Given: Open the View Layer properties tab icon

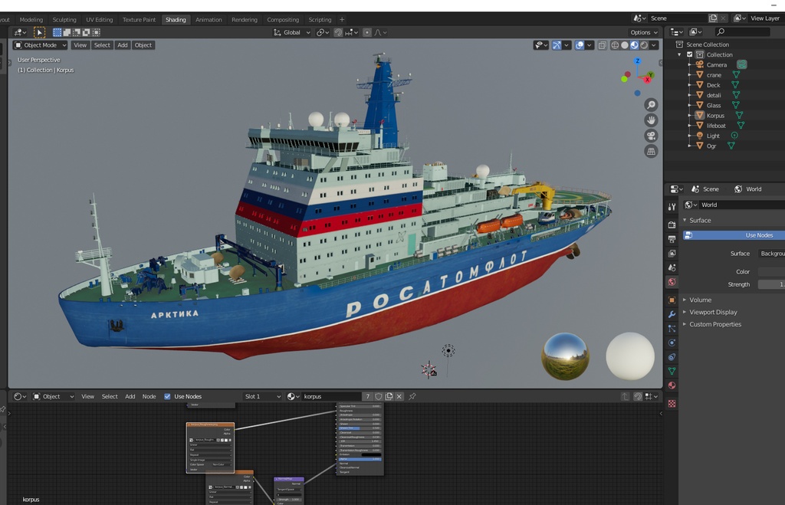Looking at the screenshot, I should pyautogui.click(x=672, y=253).
